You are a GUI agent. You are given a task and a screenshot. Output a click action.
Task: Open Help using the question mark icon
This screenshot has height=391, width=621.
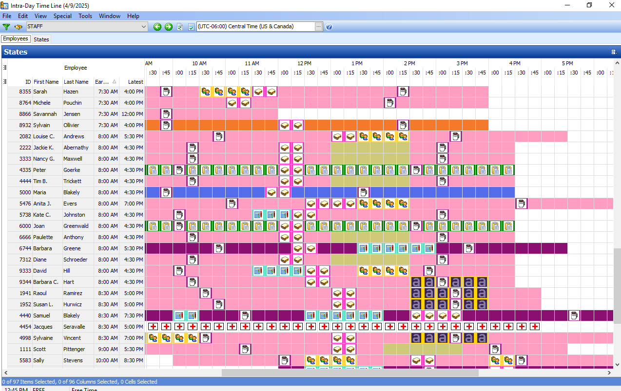[329, 27]
